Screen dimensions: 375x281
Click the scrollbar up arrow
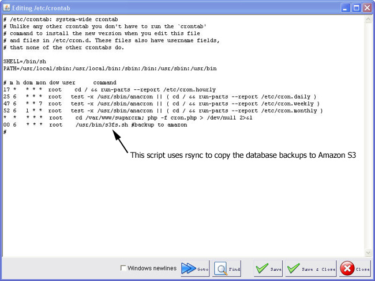point(368,20)
